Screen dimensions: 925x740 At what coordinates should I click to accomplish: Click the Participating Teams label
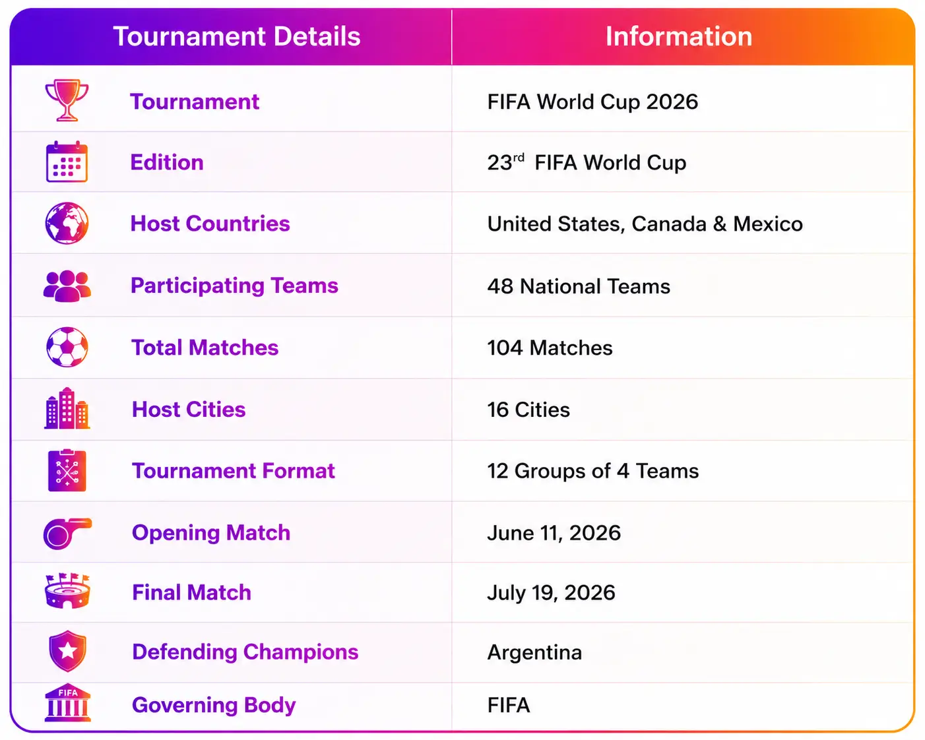(x=234, y=286)
